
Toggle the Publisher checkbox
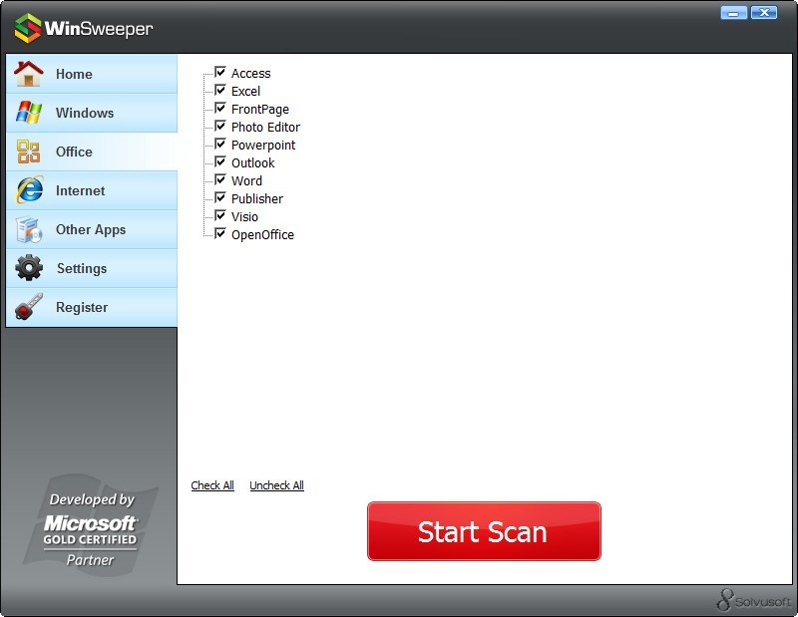pos(220,198)
